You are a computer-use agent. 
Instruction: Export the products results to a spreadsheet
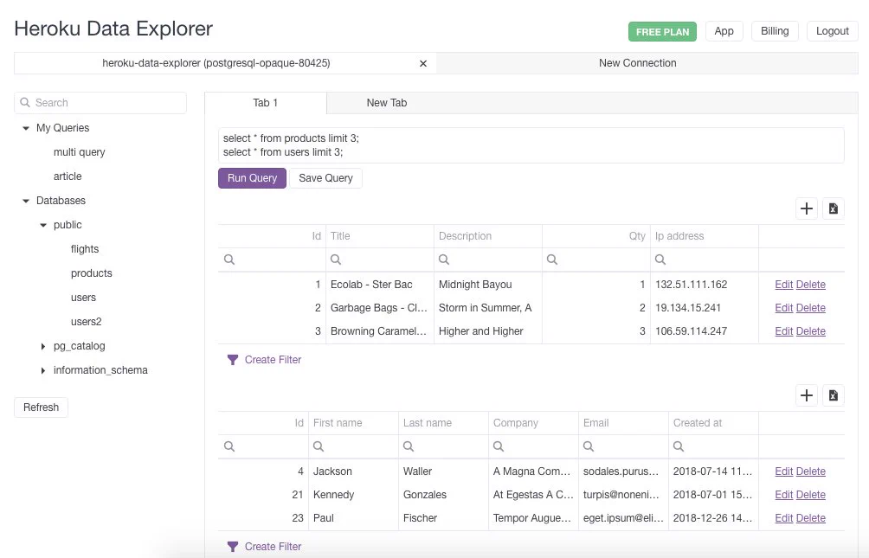[833, 208]
